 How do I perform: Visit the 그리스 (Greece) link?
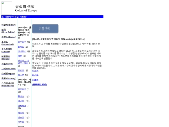(9, 69)
